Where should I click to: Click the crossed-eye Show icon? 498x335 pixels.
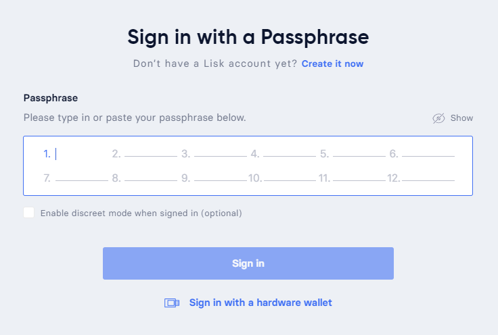(x=438, y=118)
